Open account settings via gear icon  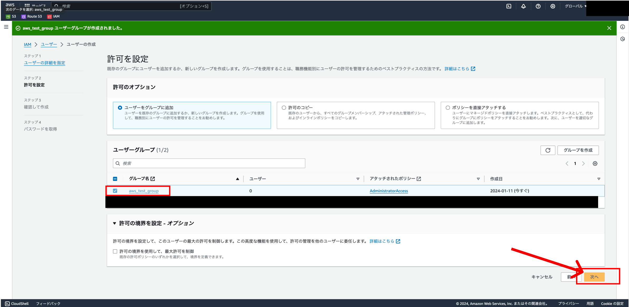(x=553, y=6)
